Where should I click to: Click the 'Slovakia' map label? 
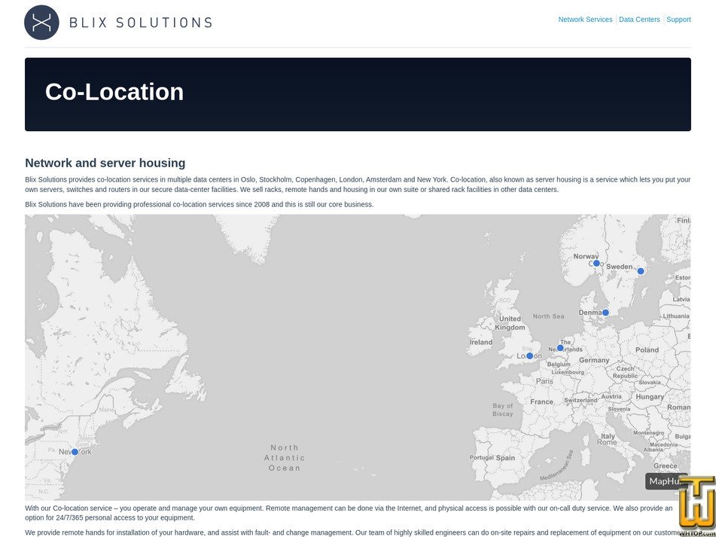click(649, 382)
